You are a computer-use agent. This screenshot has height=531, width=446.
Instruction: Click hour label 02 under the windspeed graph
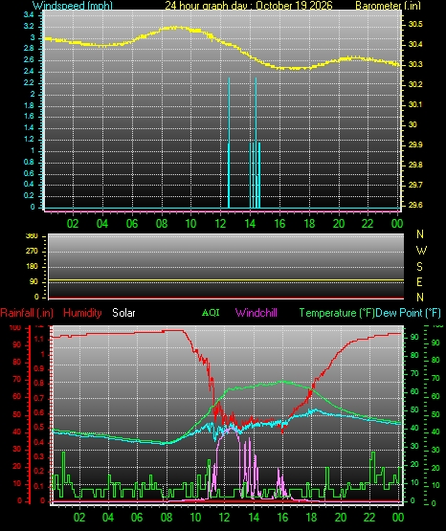click(73, 224)
